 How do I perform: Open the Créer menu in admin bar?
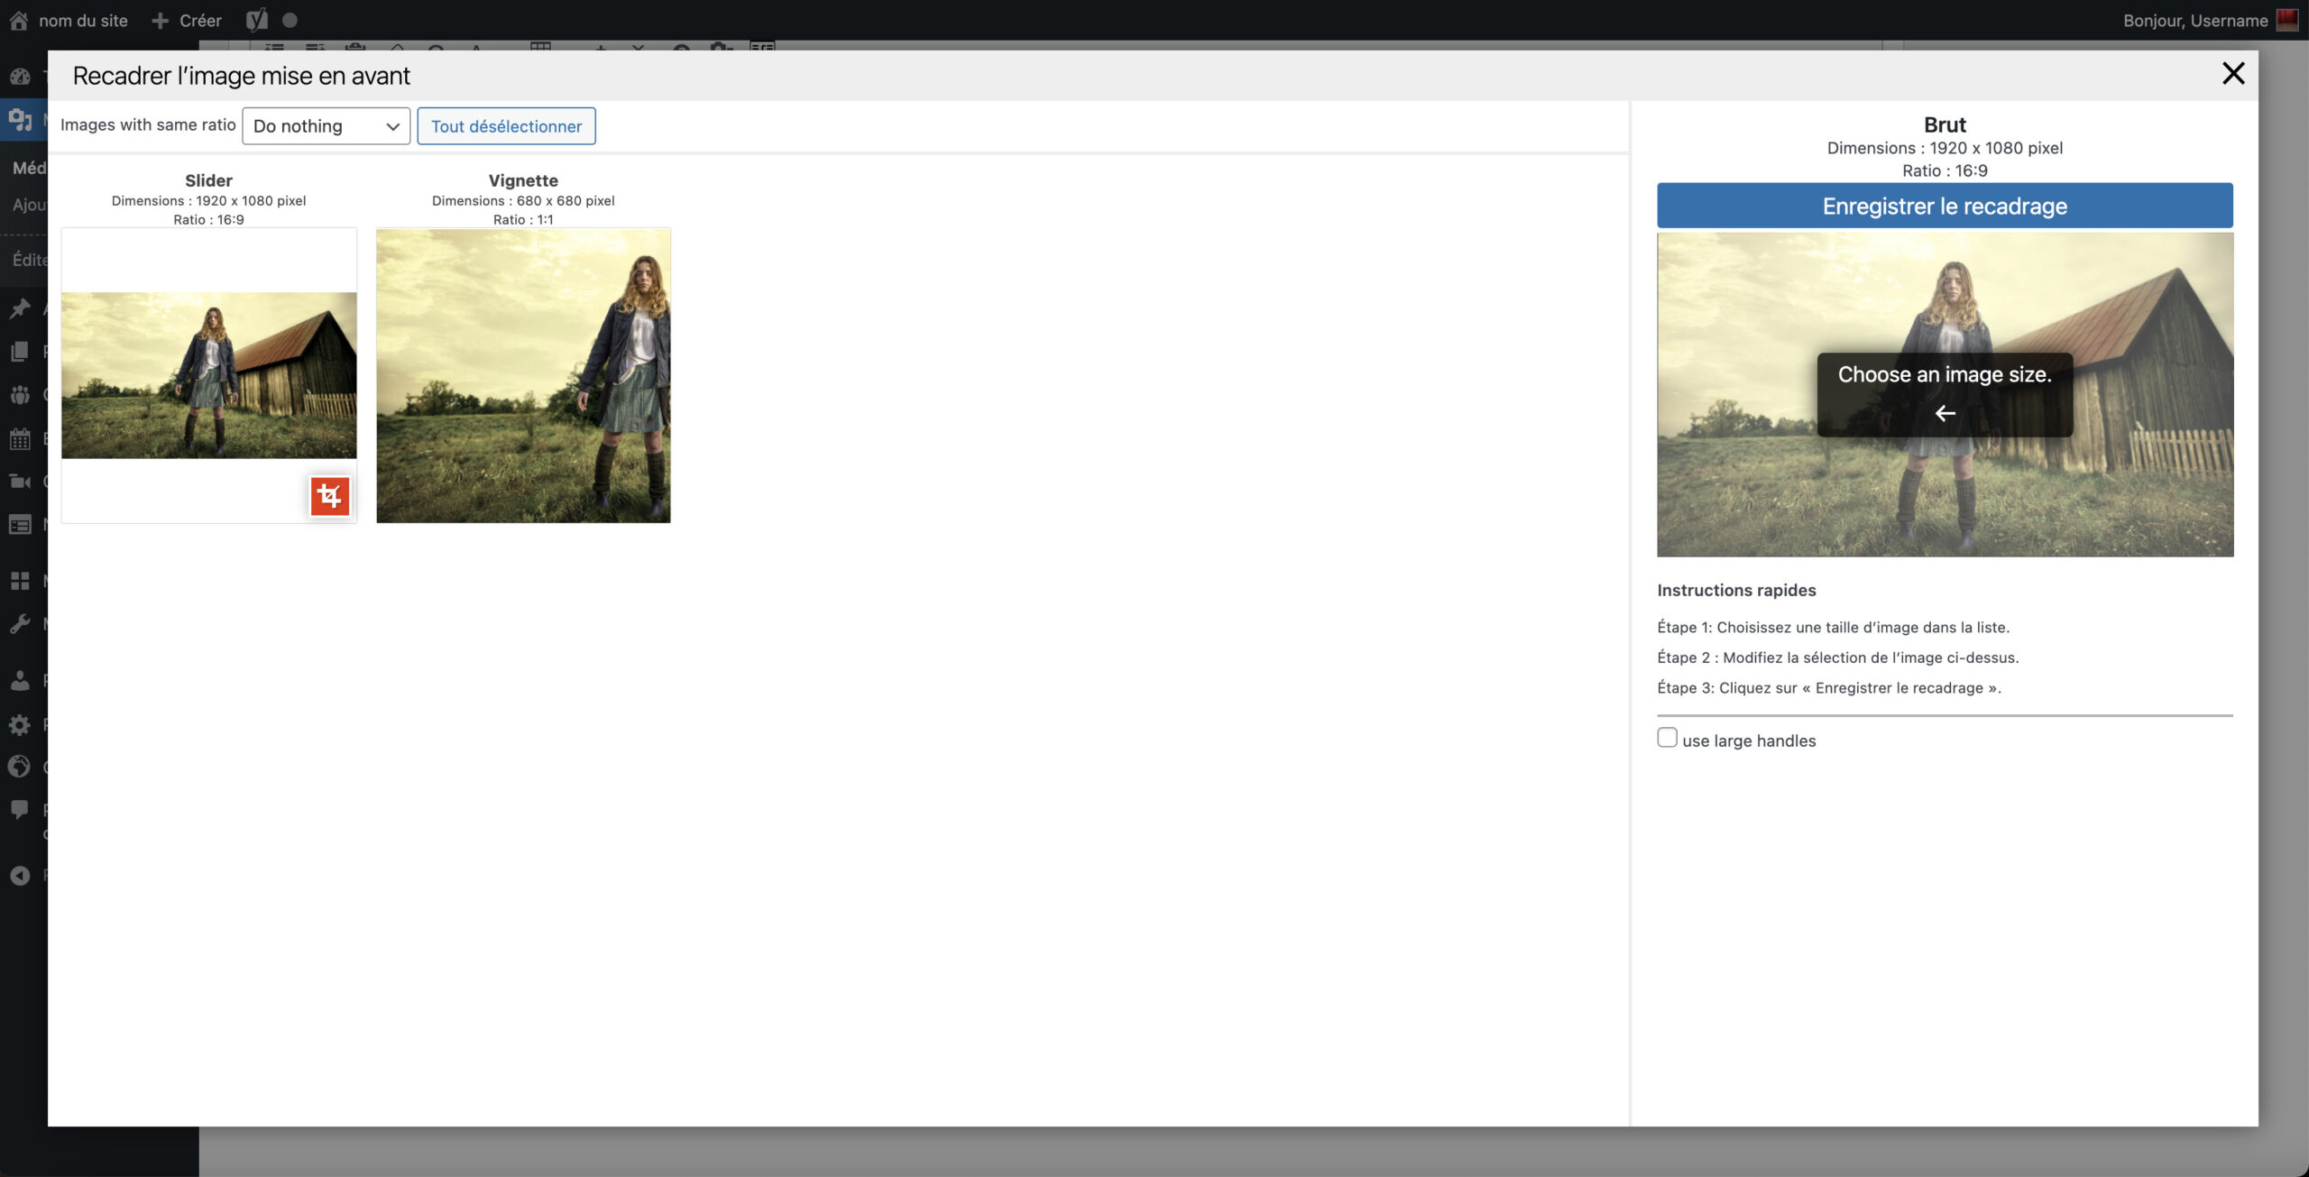[187, 20]
